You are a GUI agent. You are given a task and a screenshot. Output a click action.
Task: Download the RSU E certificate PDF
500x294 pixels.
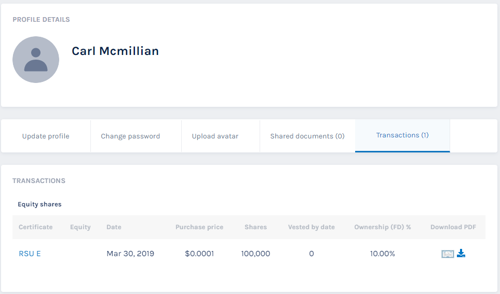pos(461,254)
